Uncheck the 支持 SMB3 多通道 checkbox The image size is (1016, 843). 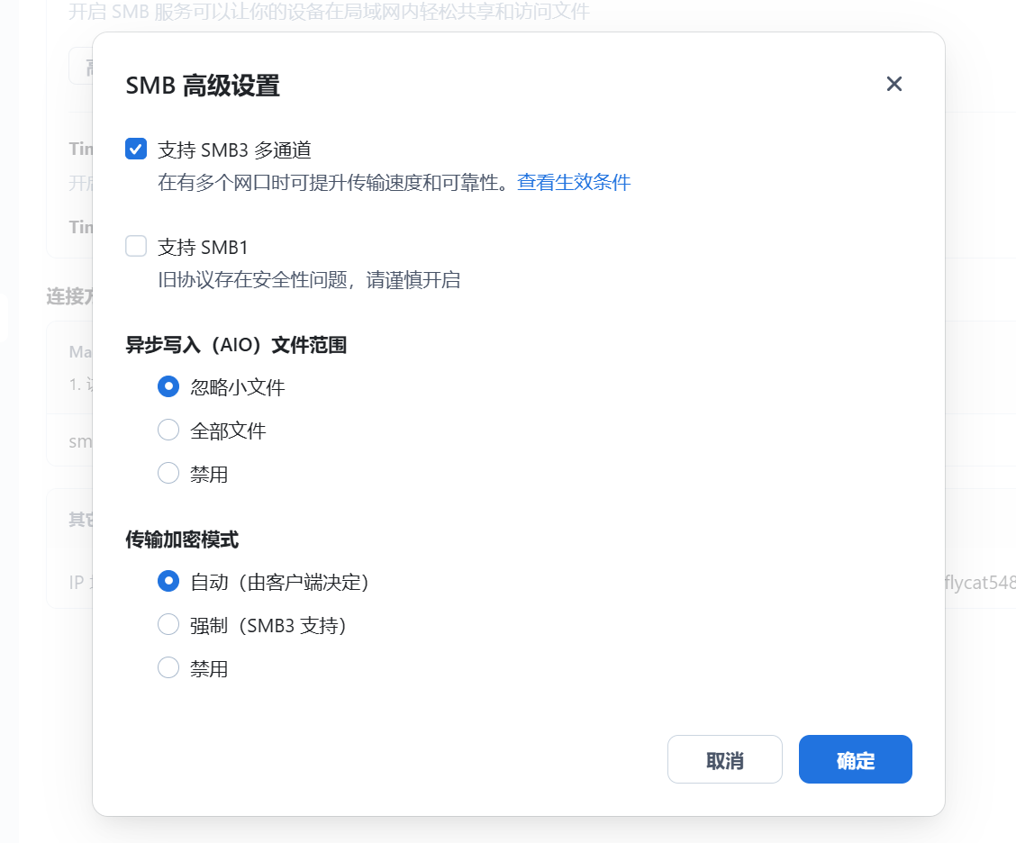[136, 149]
